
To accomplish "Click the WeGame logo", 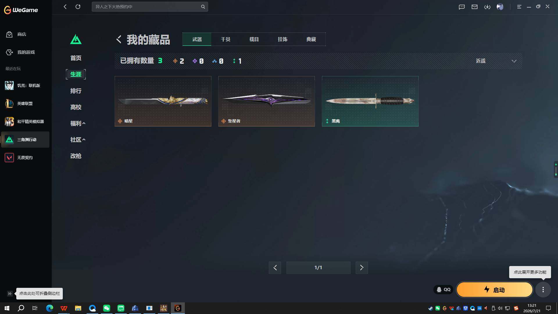I will tap(21, 10).
